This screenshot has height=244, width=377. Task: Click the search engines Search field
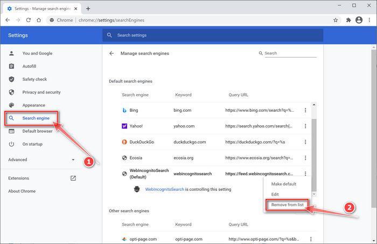coord(290,53)
